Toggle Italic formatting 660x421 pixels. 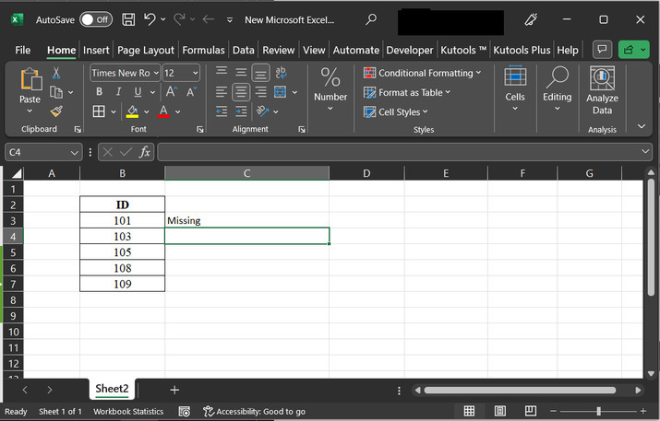(x=118, y=92)
